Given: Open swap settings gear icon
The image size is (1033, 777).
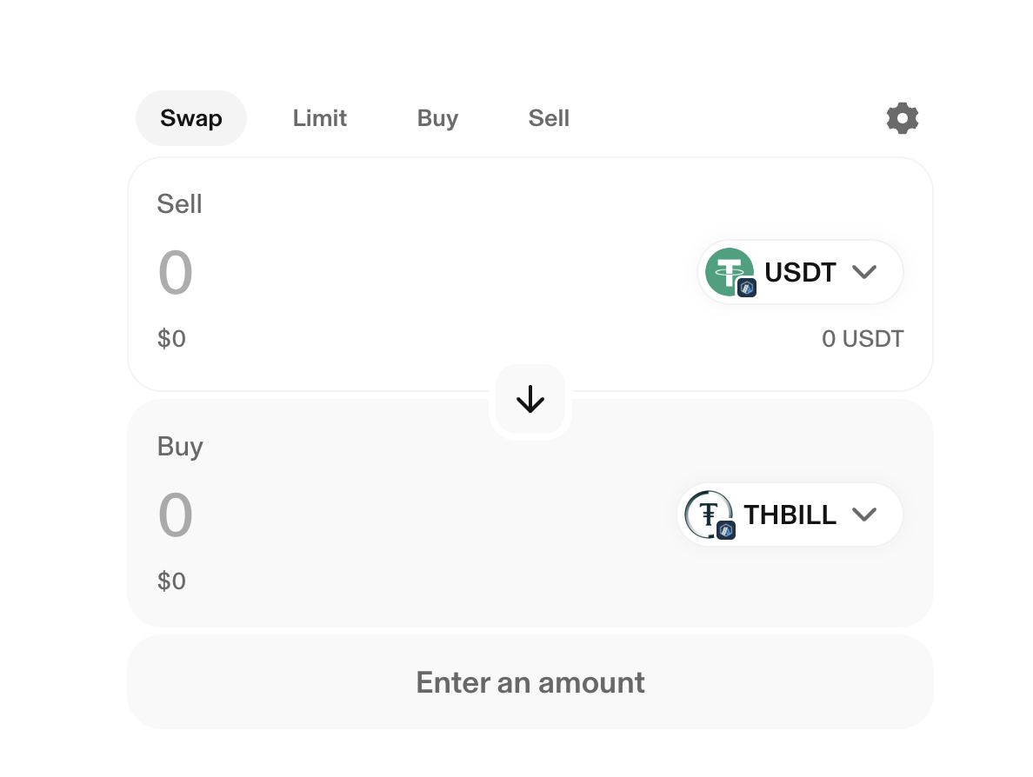Looking at the screenshot, I should click(x=902, y=118).
